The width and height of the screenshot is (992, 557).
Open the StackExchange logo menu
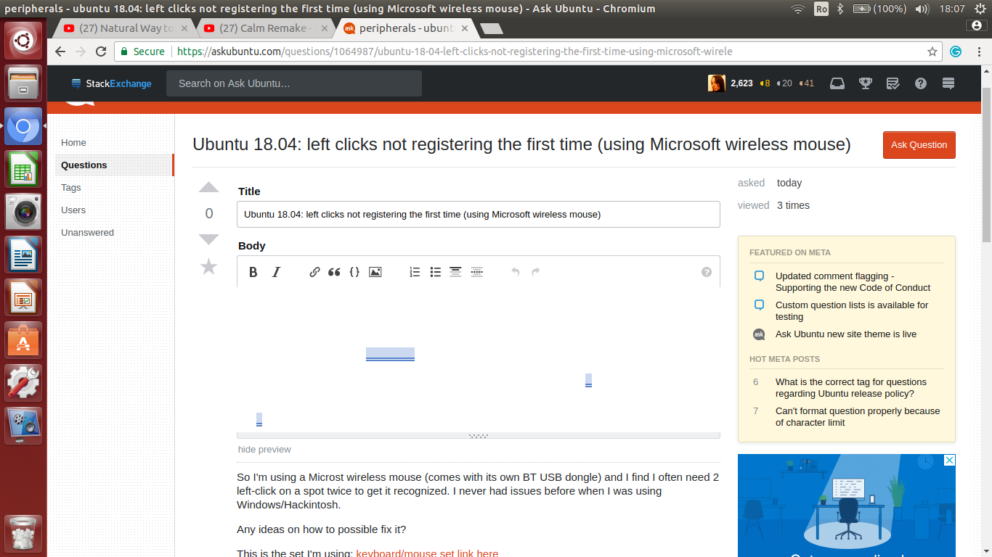(111, 83)
